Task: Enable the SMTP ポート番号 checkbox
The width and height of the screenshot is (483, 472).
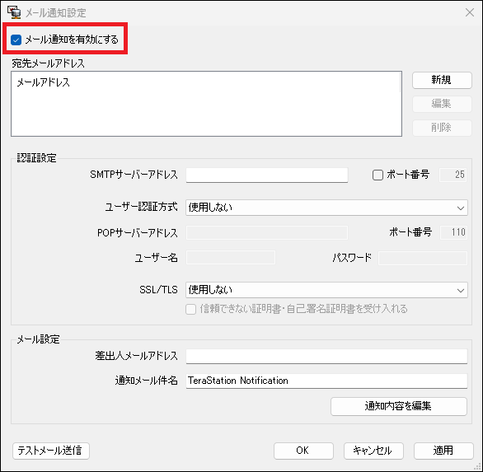Action: pos(377,175)
